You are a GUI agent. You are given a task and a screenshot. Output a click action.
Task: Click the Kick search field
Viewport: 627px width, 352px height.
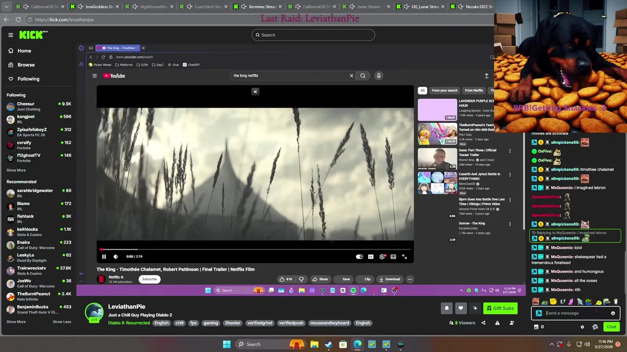[313, 35]
